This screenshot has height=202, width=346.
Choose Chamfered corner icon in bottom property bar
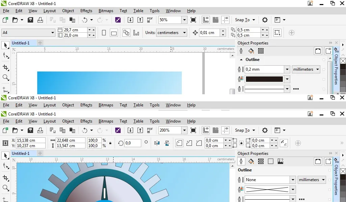click(199, 143)
